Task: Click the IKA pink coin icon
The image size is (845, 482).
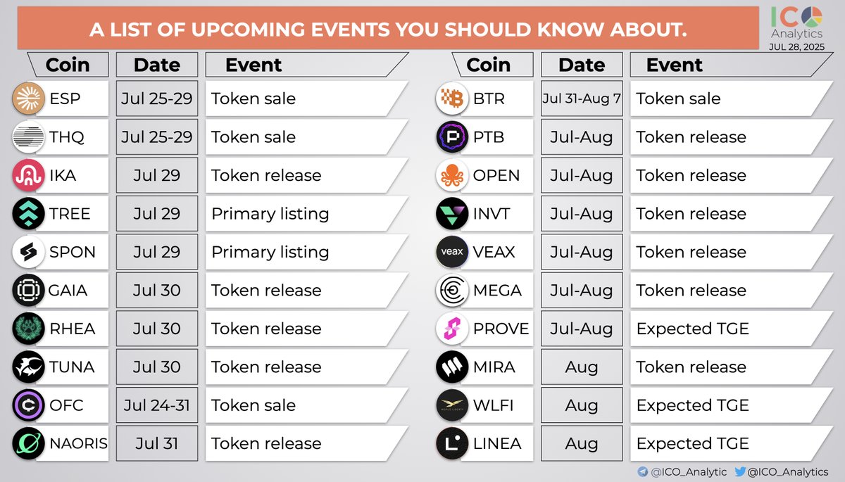Action: coord(29,175)
